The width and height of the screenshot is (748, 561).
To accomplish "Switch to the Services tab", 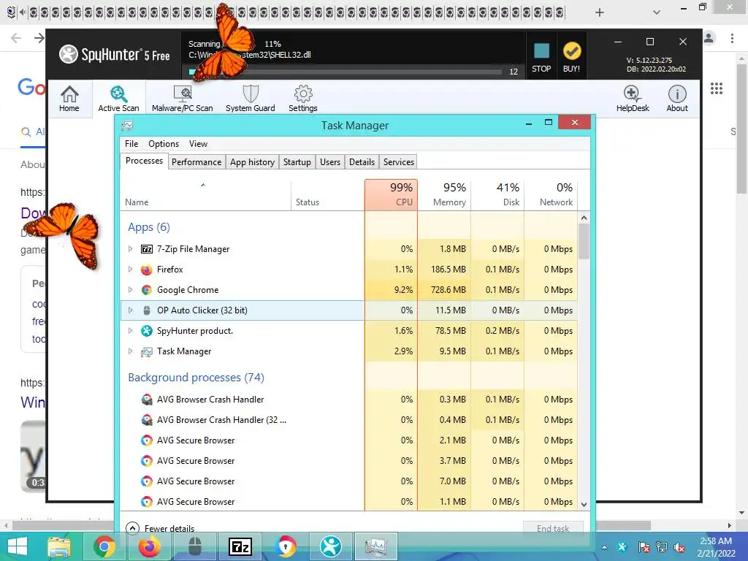I will pos(399,162).
